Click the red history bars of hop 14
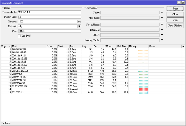Screen dimensions: 186x126 tap(144, 89)
